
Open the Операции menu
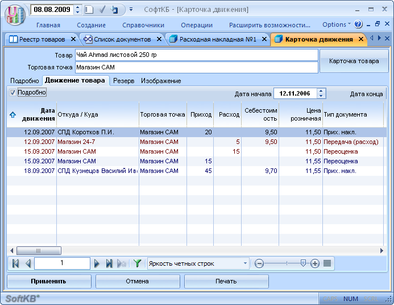click(197, 25)
